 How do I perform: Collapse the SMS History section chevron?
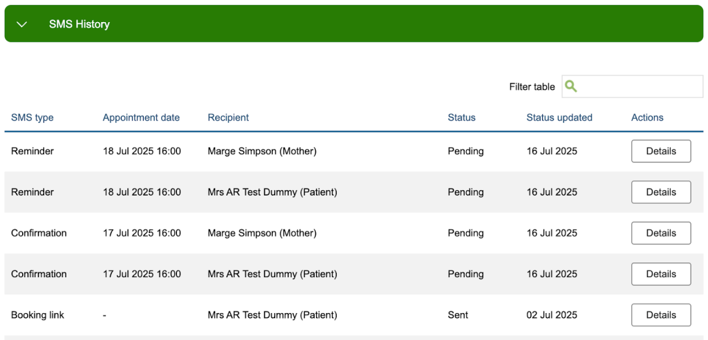tap(21, 24)
